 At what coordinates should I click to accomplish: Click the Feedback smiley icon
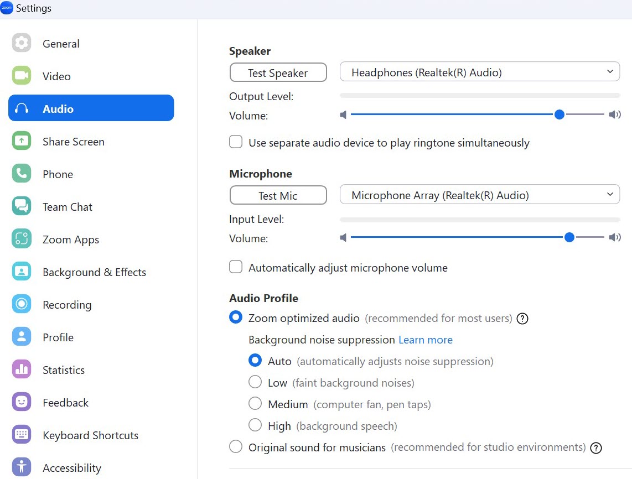(22, 402)
